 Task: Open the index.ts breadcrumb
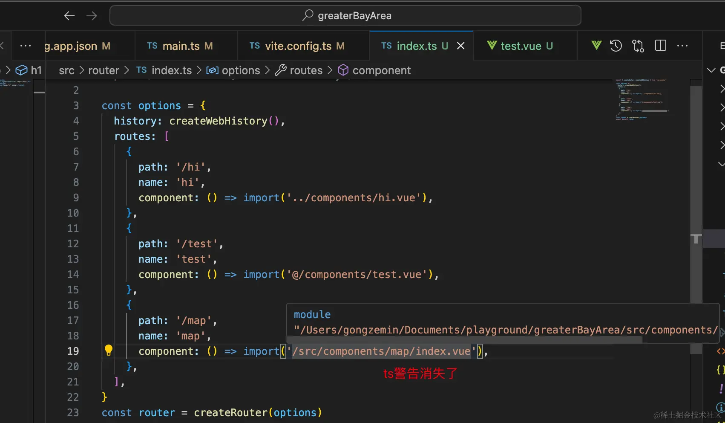pos(164,70)
